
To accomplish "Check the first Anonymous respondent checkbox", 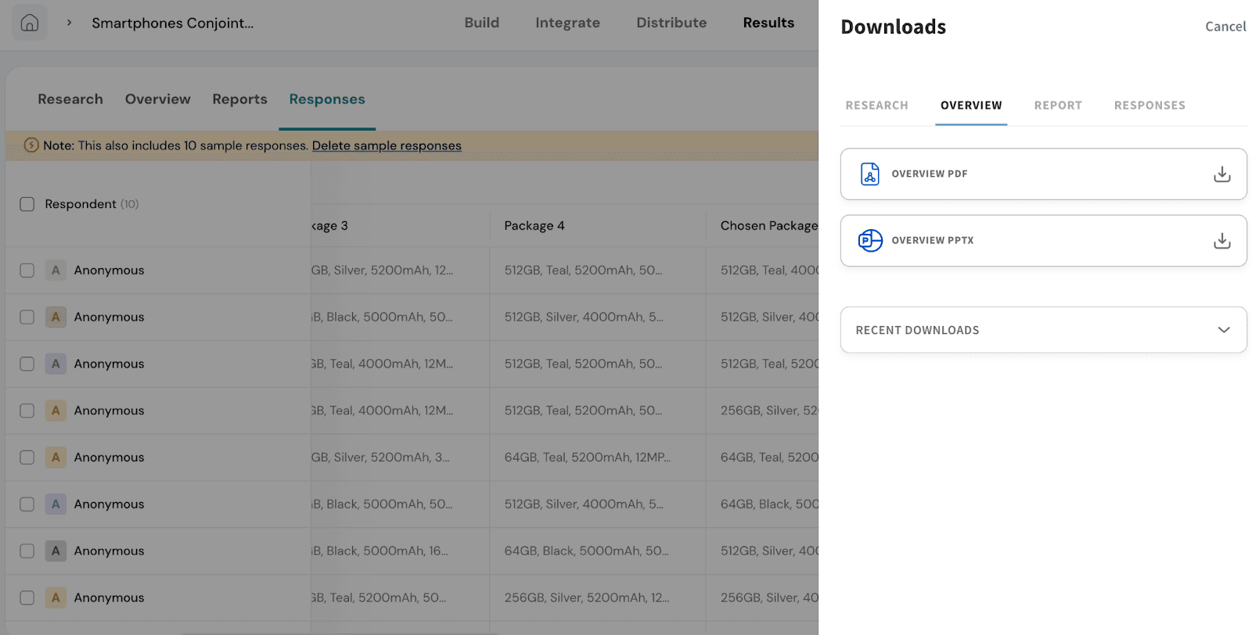I will pyautogui.click(x=27, y=271).
